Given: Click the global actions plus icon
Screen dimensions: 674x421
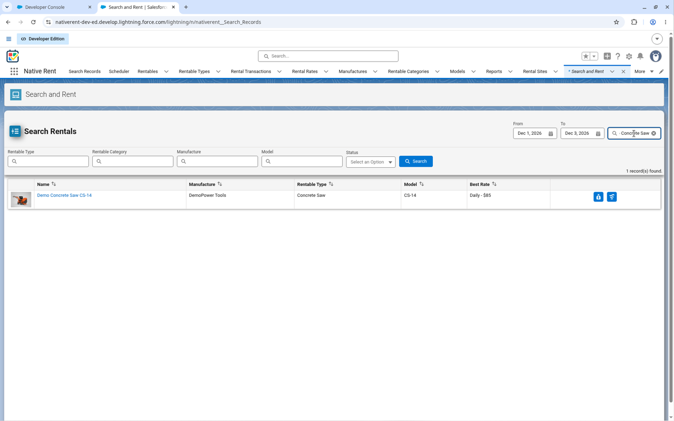Looking at the screenshot, I should tap(607, 56).
